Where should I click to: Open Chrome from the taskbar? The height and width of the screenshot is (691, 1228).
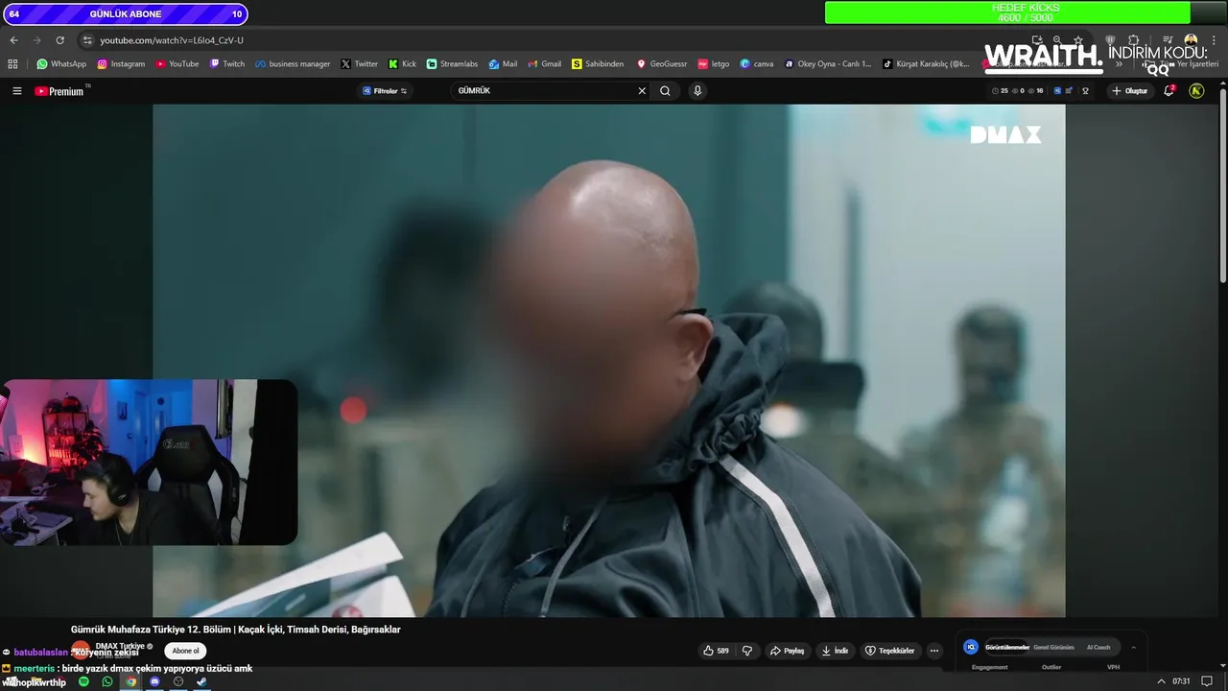(x=131, y=681)
